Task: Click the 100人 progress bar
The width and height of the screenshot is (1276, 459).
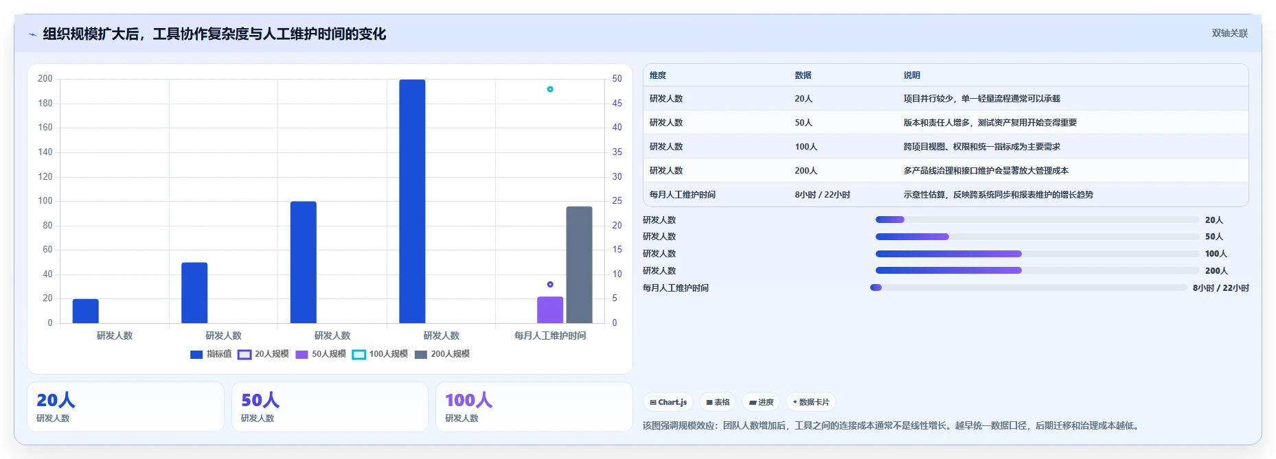Action: coord(1037,254)
